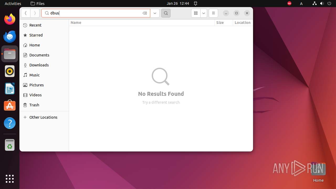Minimize the Files window
The image size is (336, 189).
[x=226, y=13]
